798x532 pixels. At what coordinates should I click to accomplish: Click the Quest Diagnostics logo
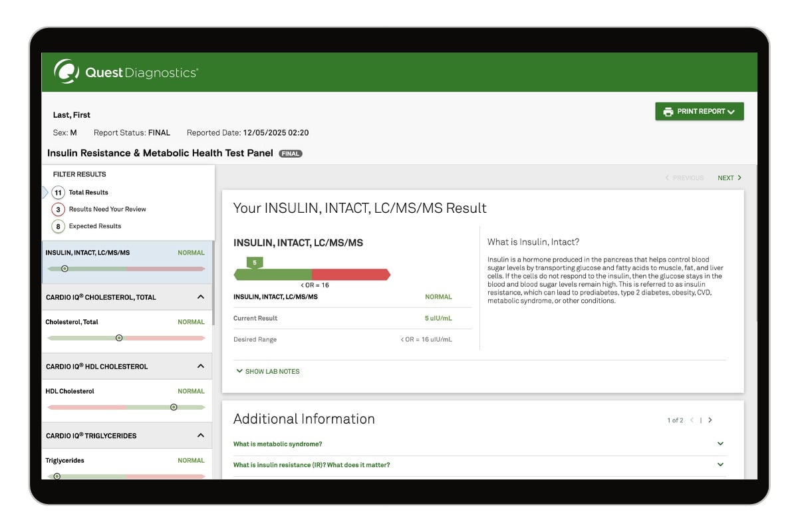click(x=126, y=72)
